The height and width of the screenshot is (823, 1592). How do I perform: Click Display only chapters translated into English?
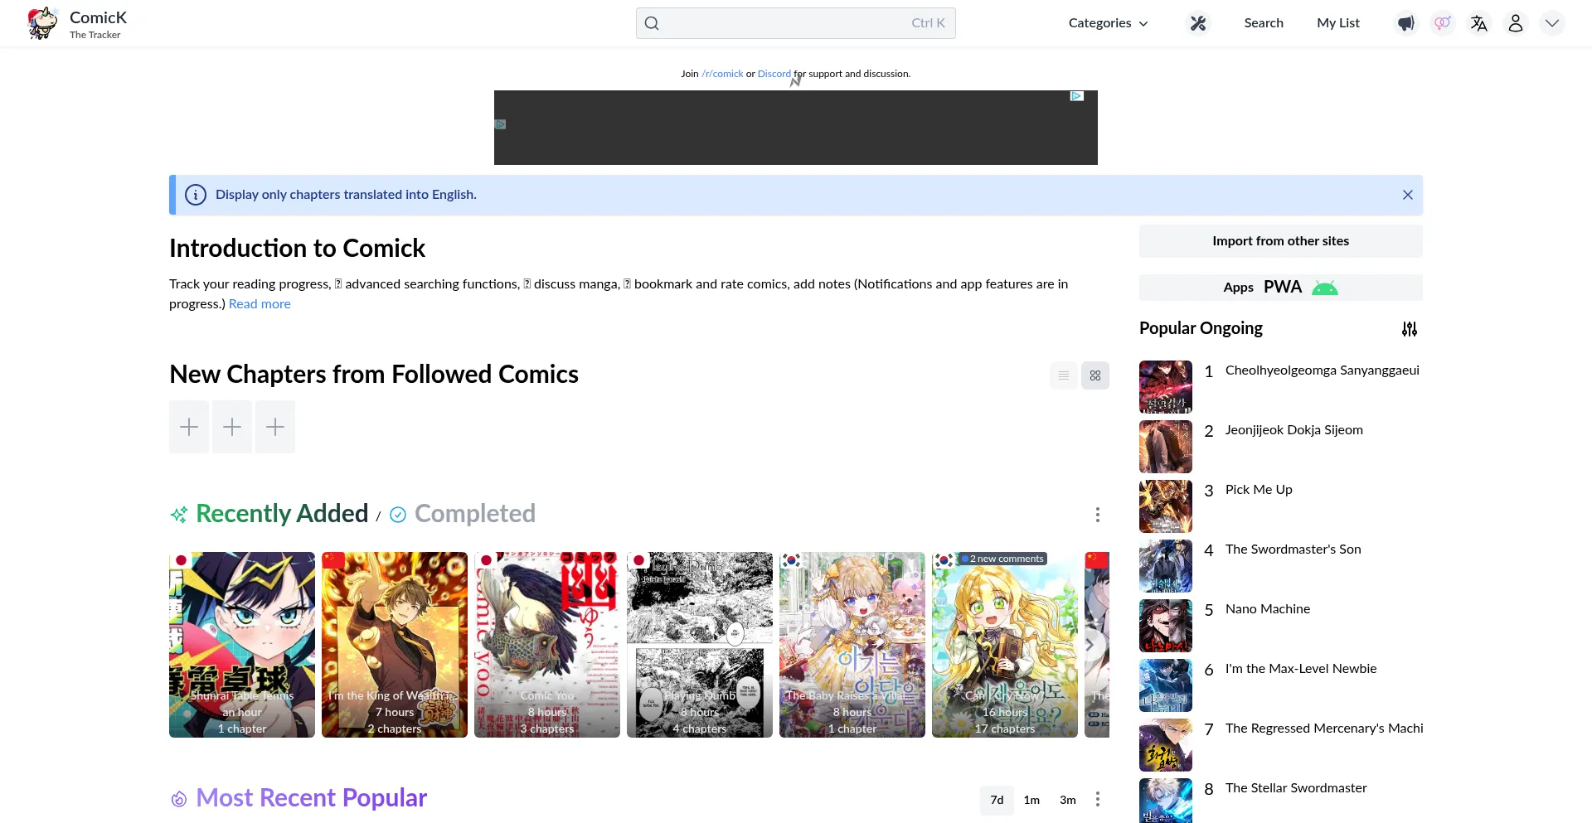click(346, 195)
